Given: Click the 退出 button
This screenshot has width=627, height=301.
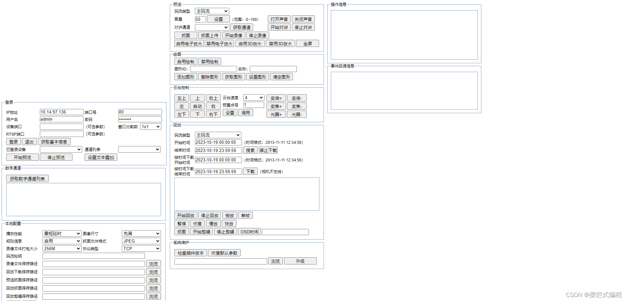Looking at the screenshot, I should tap(29, 142).
